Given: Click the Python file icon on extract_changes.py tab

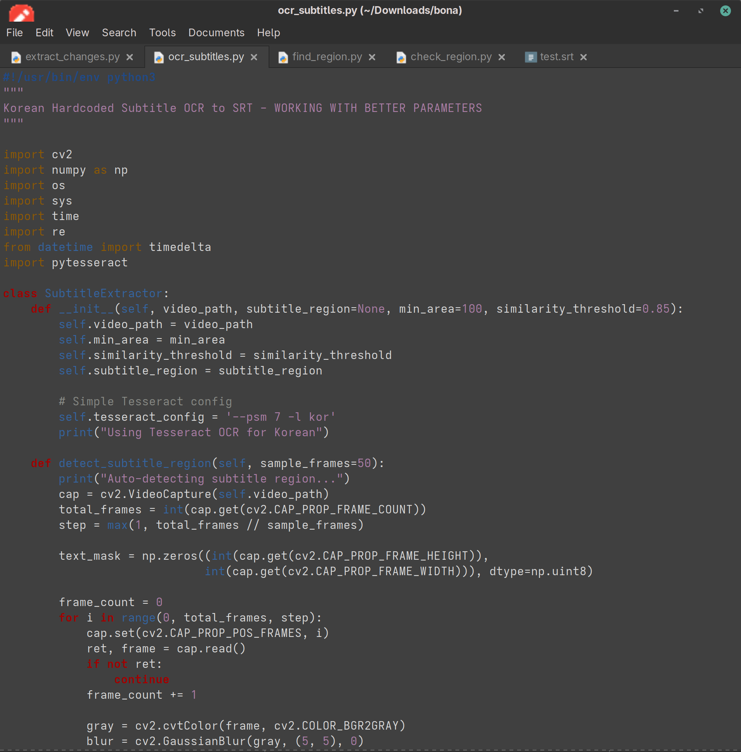Looking at the screenshot, I should [16, 57].
